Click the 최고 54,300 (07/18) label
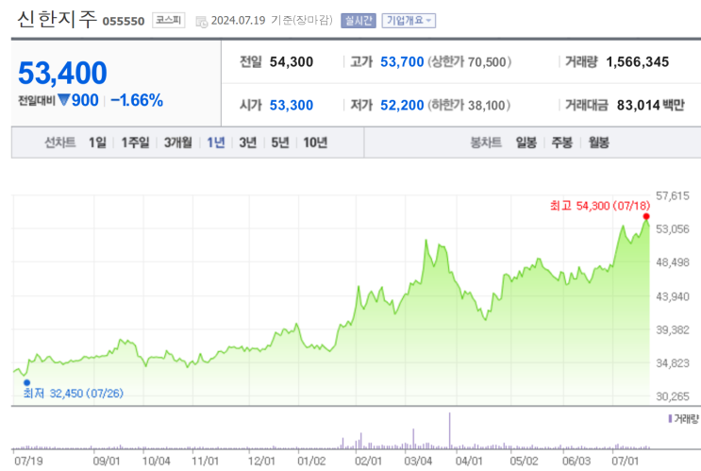 [599, 206]
